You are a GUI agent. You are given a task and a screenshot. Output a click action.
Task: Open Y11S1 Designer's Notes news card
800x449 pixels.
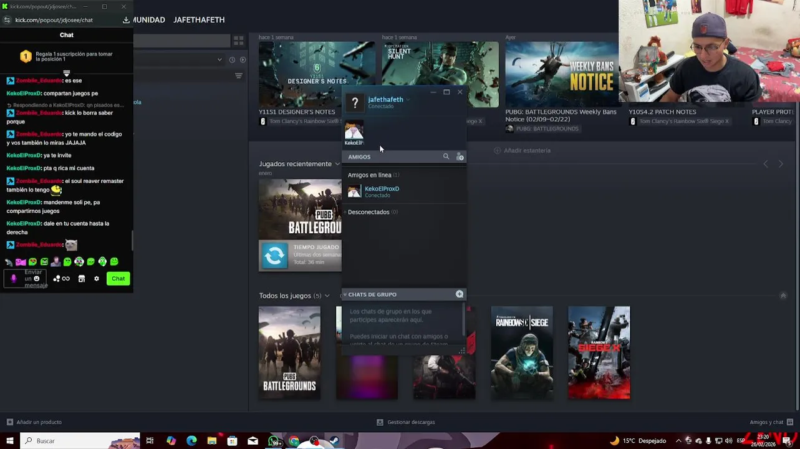316,75
